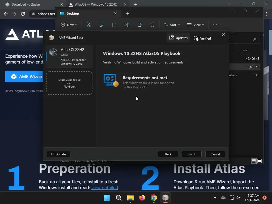Image resolution: width=272 pixels, height=204 pixels.
Task: Open the Sort dropdown in File Explorer
Action: (172, 25)
